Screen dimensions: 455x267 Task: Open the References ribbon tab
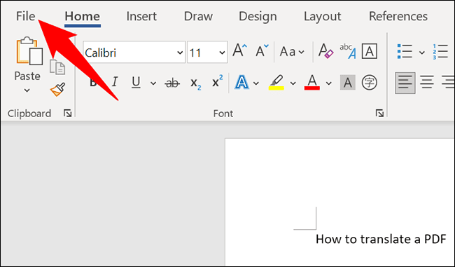coord(398,16)
